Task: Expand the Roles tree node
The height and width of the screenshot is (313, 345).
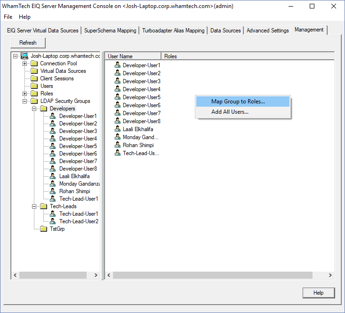Action: [25, 94]
